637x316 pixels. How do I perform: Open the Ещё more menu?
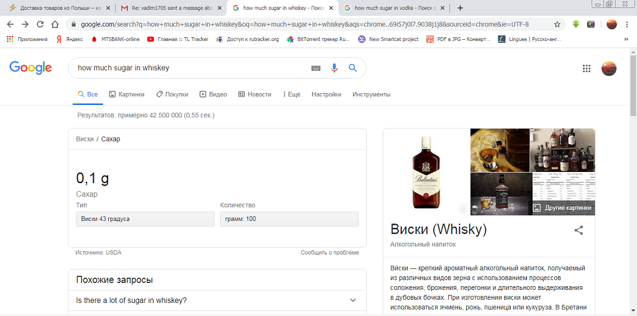291,94
